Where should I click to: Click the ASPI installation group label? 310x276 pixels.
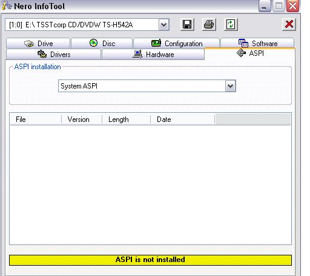38,67
